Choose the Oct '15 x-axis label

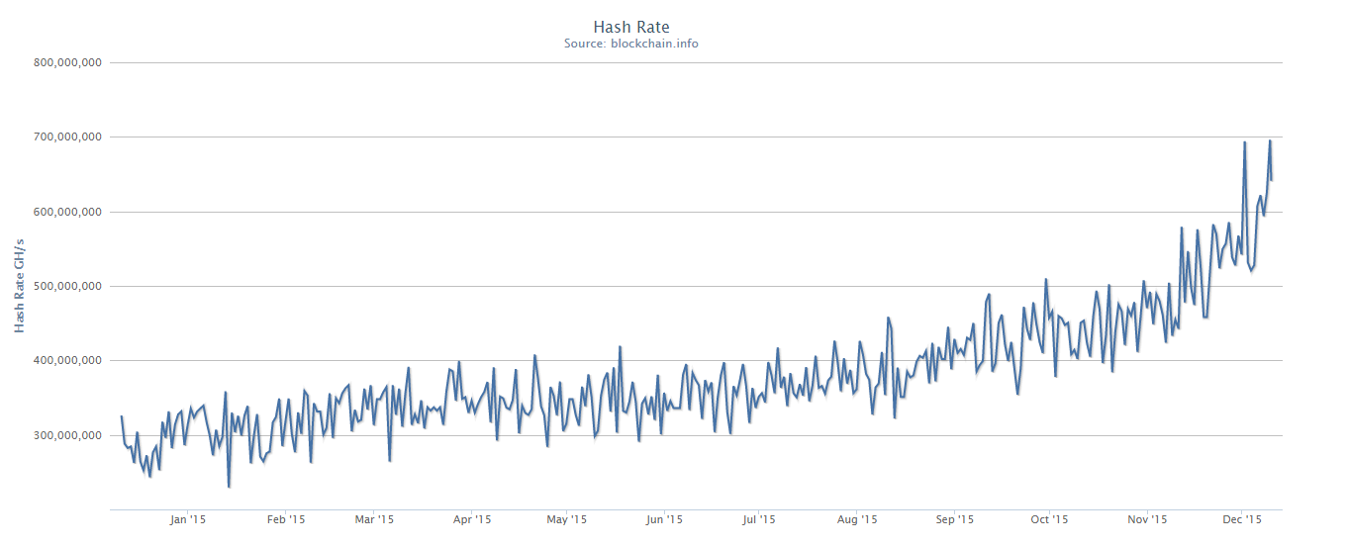coord(1049,519)
